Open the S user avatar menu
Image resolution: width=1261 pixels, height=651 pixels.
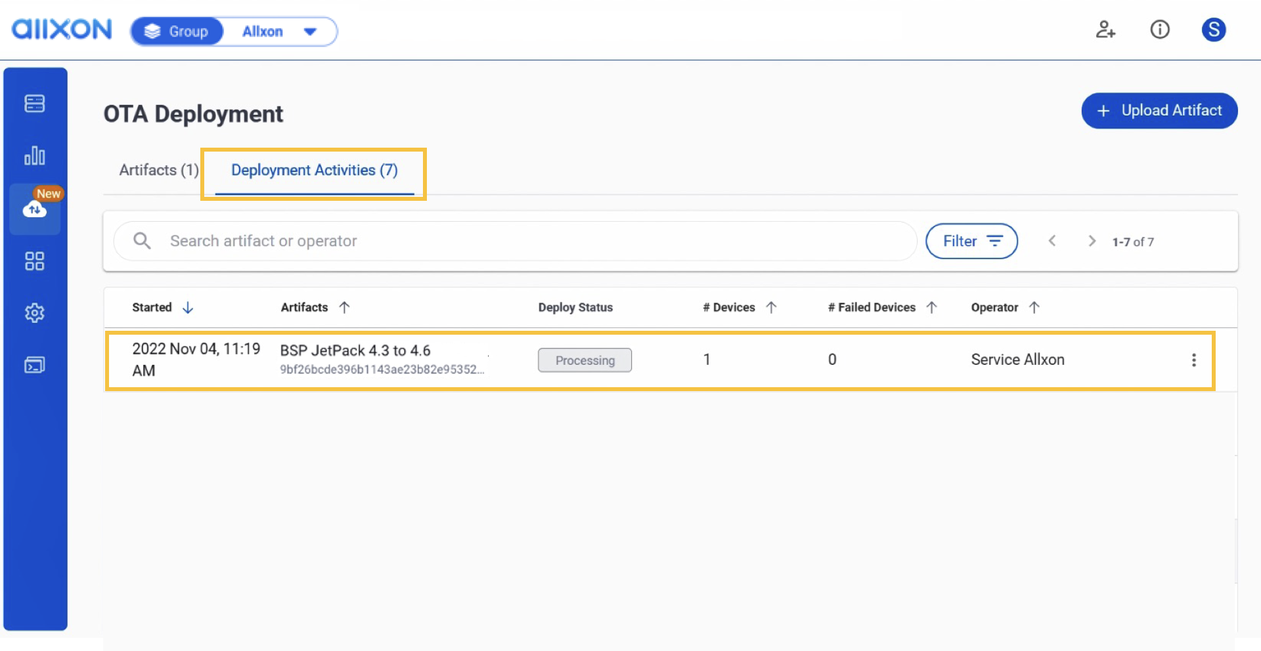point(1214,30)
